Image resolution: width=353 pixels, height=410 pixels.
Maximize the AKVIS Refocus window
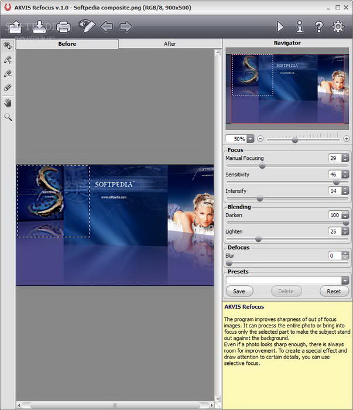click(x=338, y=7)
